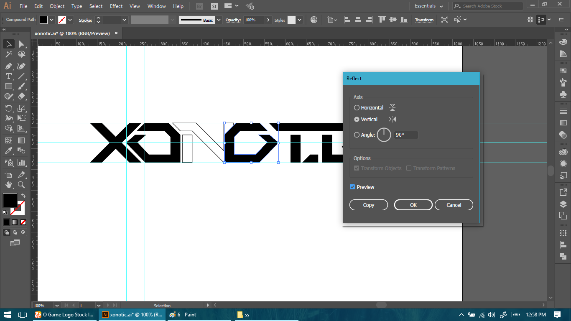This screenshot has width=571, height=321.
Task: Select the Paintbrush tool
Action: pyautogui.click(x=22, y=86)
